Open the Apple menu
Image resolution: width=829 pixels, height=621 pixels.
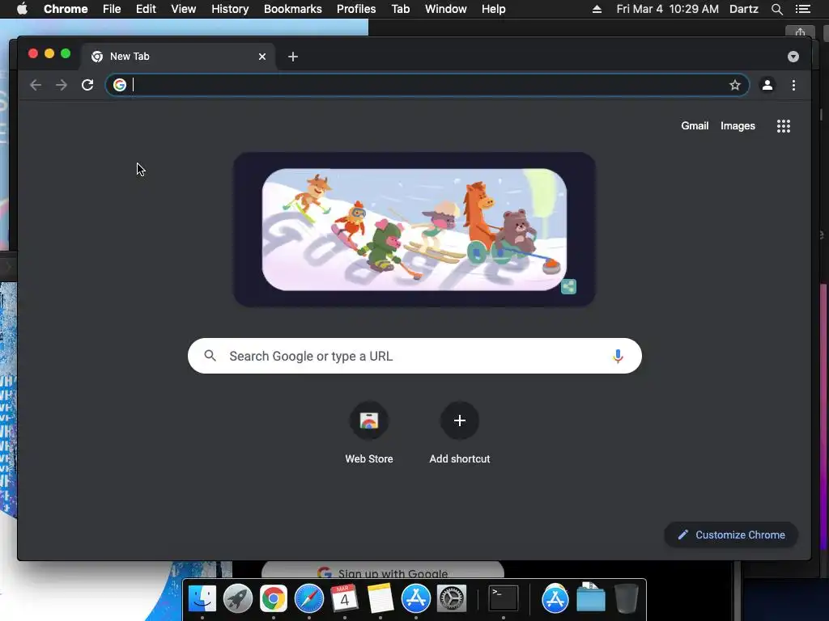click(x=22, y=9)
